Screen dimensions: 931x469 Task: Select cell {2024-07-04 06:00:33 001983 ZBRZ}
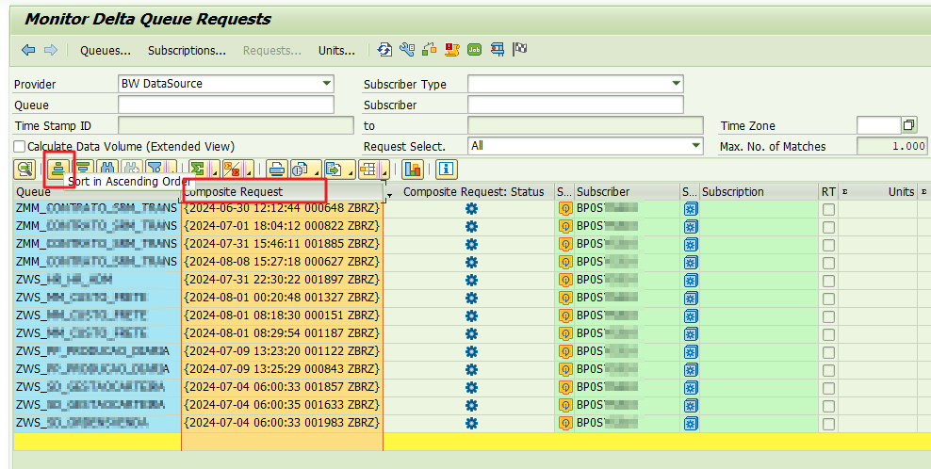pos(282,423)
